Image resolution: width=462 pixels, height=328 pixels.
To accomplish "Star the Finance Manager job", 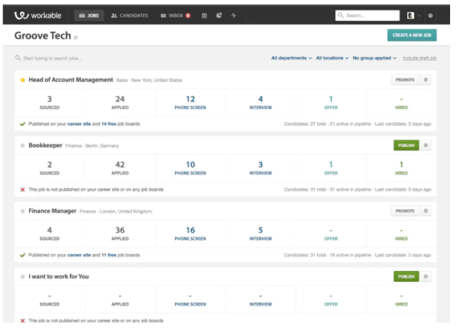I will click(x=23, y=211).
